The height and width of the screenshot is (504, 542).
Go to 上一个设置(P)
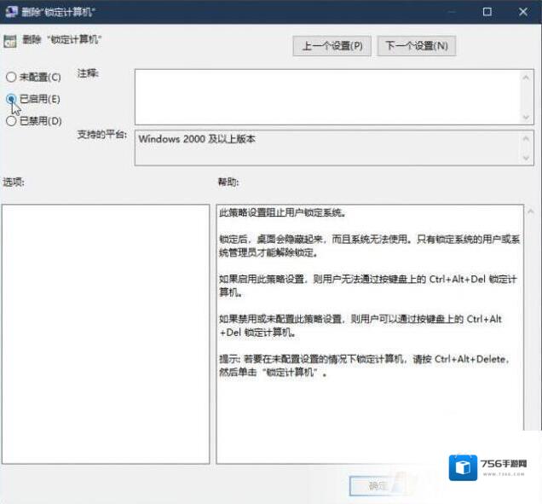click(x=332, y=45)
